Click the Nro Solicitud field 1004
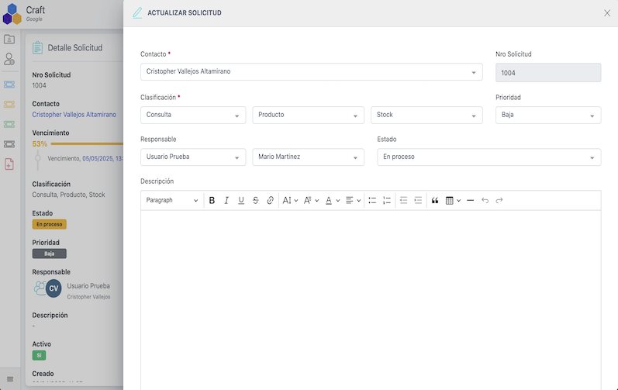 click(x=548, y=73)
